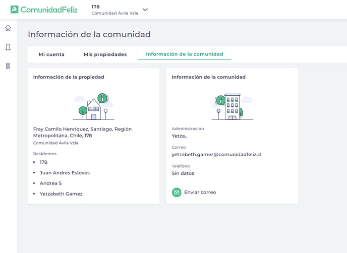This screenshot has width=347, height=253.
Task: Select resident Andrea S
Action: (50, 183)
